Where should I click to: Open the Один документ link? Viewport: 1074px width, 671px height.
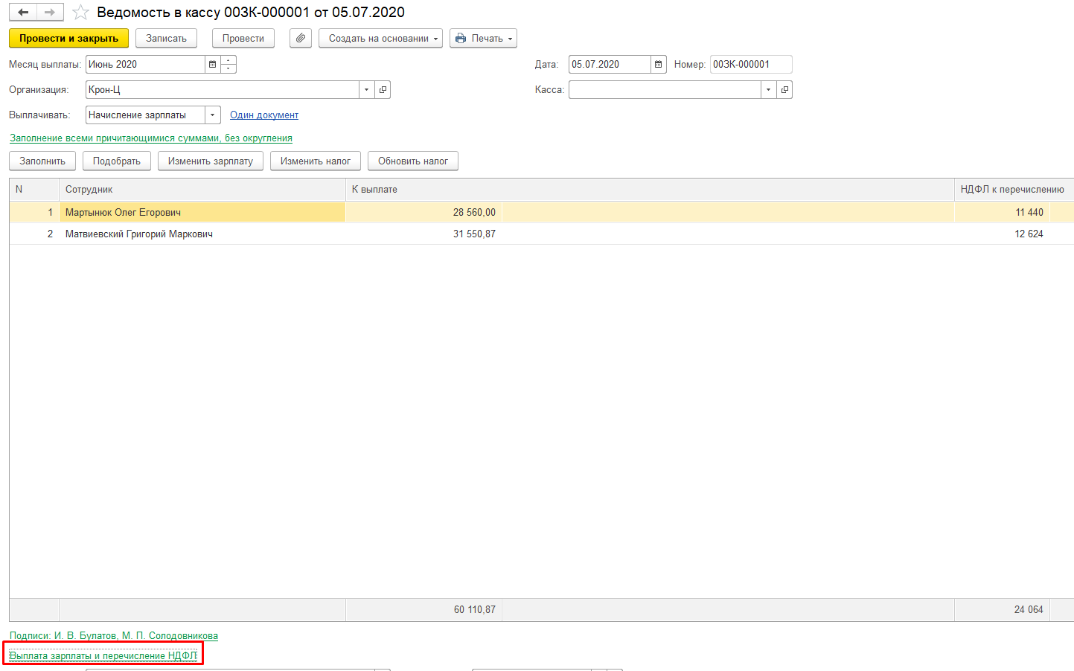[263, 115]
